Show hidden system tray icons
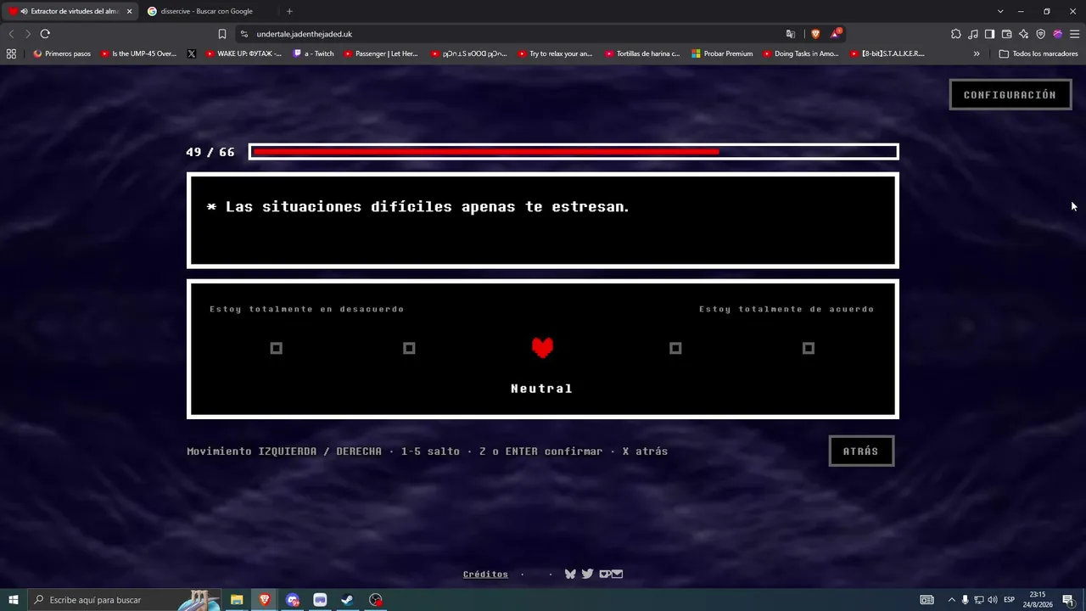This screenshot has height=611, width=1086. [x=951, y=600]
